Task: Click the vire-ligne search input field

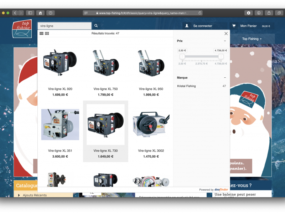Action: pos(64,26)
